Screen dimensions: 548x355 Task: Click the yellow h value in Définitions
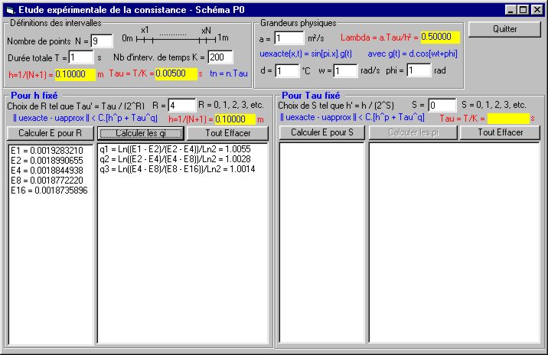point(75,74)
